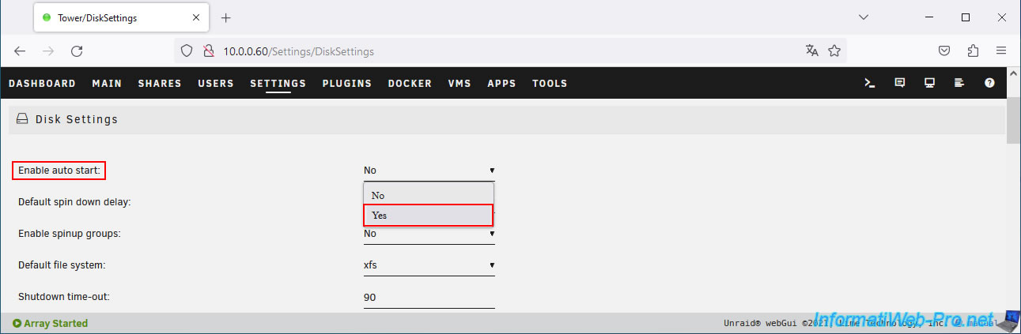Open the log icon in the header

[x=959, y=83]
